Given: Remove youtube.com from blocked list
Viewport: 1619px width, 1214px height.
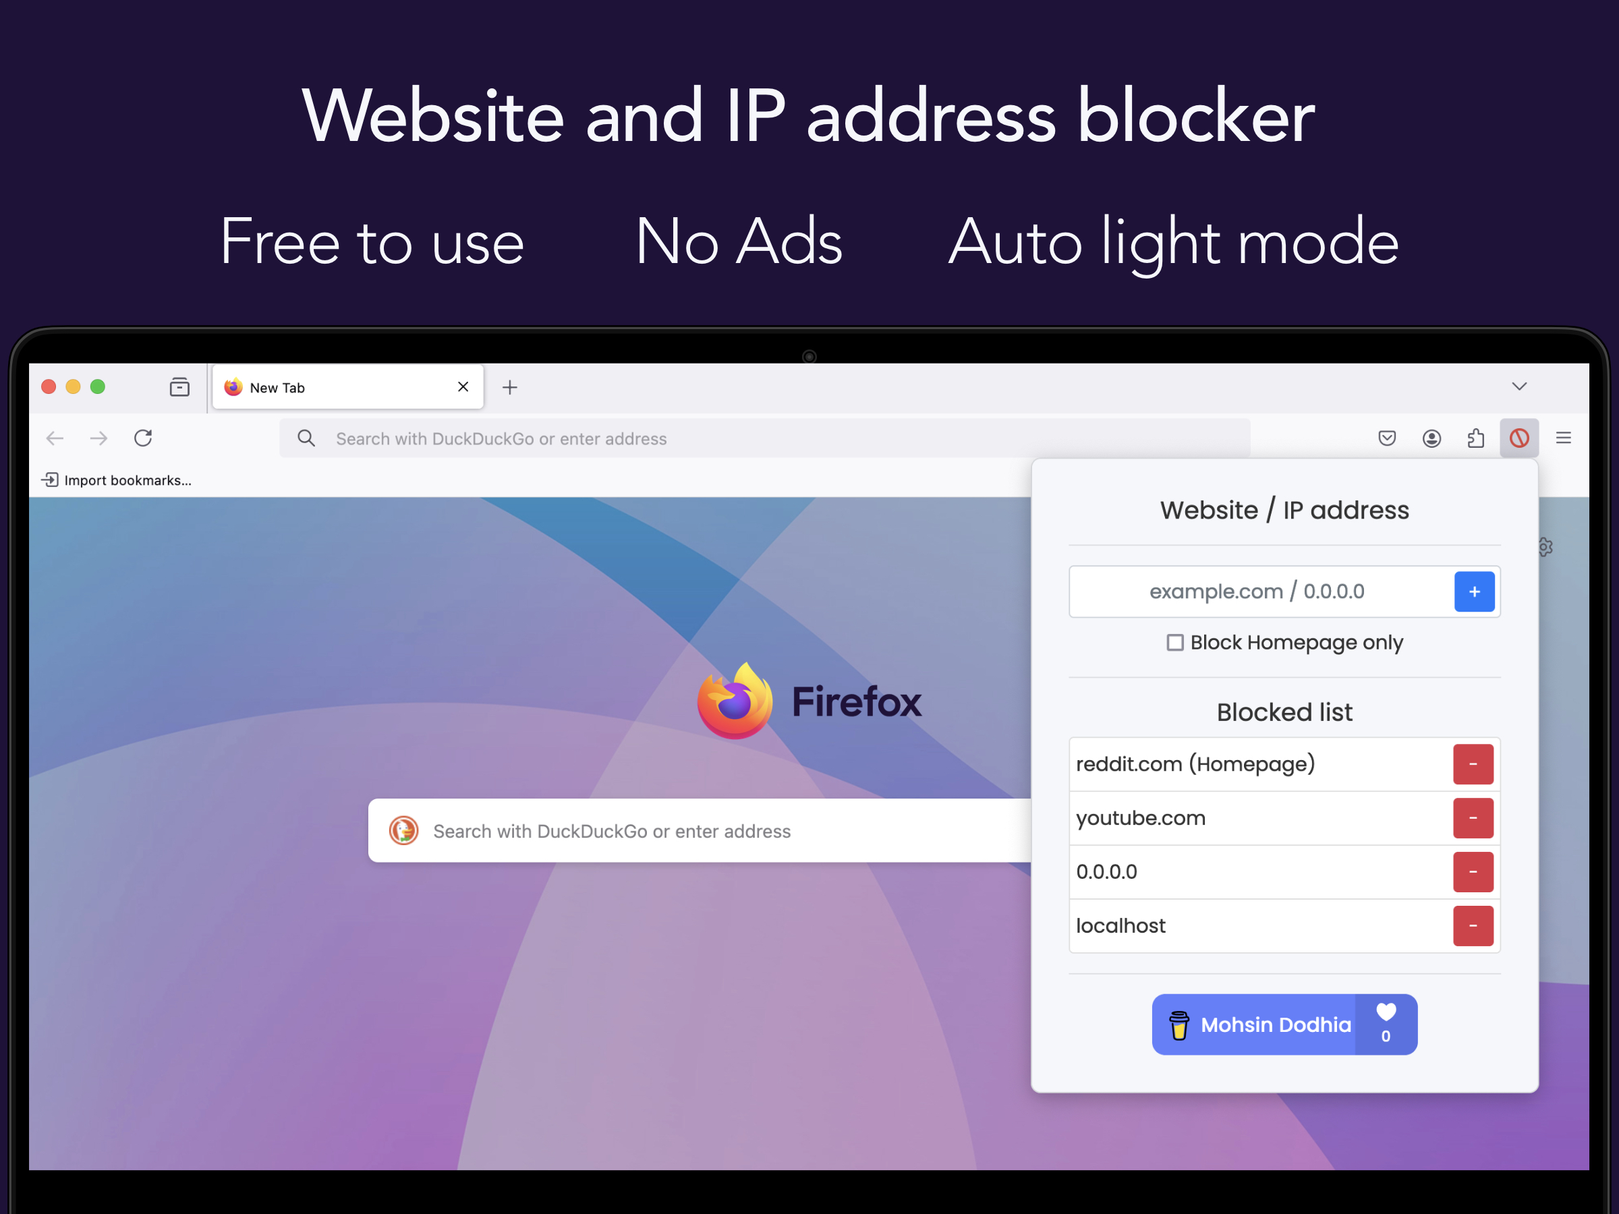Looking at the screenshot, I should [1473, 818].
